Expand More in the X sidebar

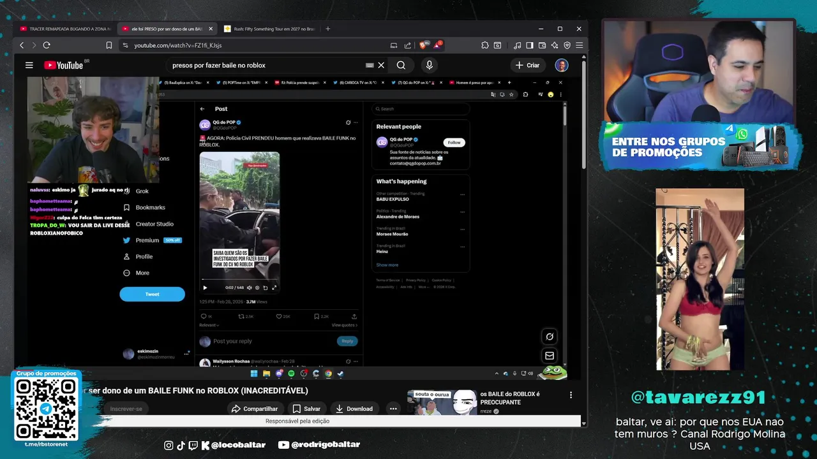point(135,273)
